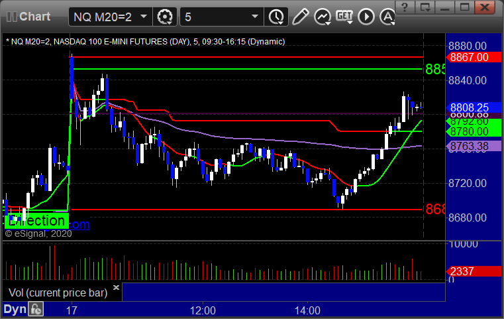Click the 8840.00 price axis label
This screenshot has width=504, height=319.
468,80
